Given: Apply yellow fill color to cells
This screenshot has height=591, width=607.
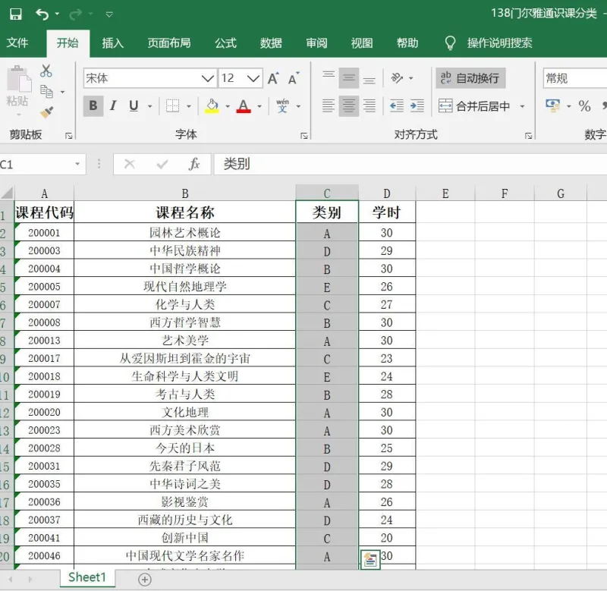Looking at the screenshot, I should (212, 105).
